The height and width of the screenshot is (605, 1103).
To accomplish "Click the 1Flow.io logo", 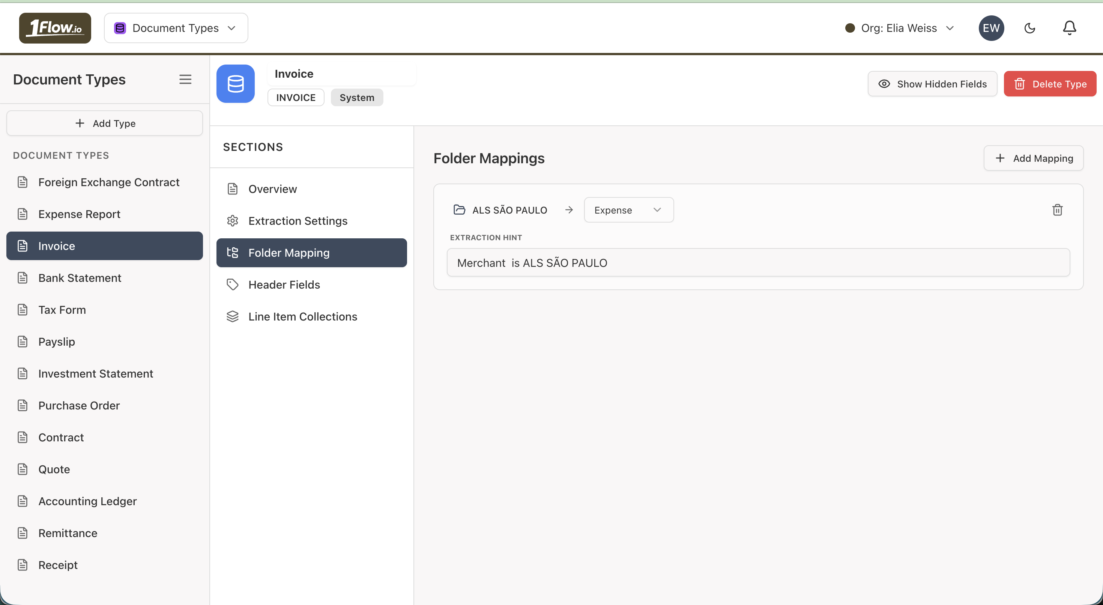I will point(55,27).
